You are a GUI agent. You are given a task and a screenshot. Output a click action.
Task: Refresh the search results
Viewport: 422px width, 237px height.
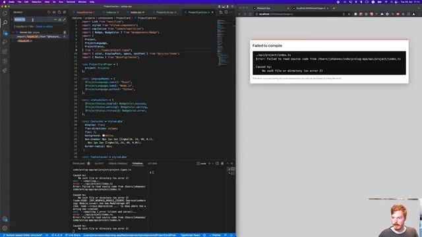pos(49,12)
